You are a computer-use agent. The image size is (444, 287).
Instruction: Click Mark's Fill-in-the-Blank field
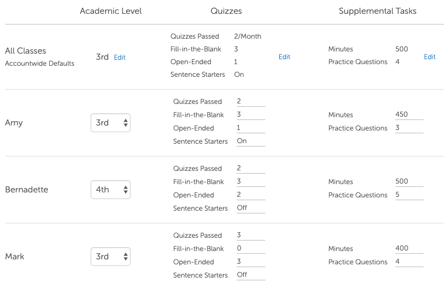pyautogui.click(x=250, y=248)
